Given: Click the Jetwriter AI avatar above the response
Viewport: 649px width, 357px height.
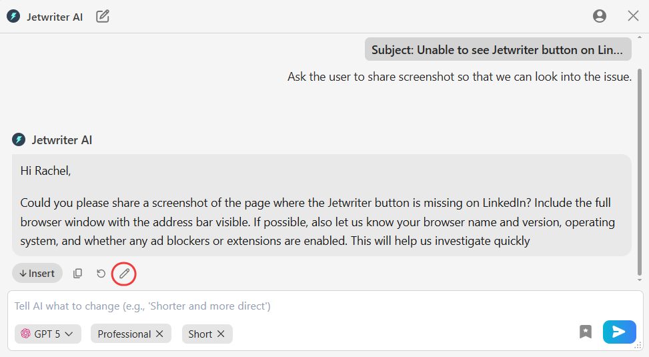Looking at the screenshot, I should pyautogui.click(x=19, y=139).
